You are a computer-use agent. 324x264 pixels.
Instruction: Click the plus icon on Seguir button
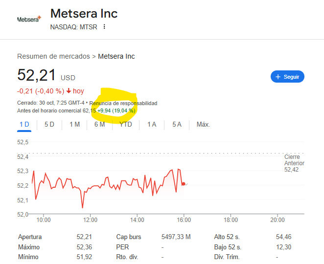pyautogui.click(x=278, y=77)
